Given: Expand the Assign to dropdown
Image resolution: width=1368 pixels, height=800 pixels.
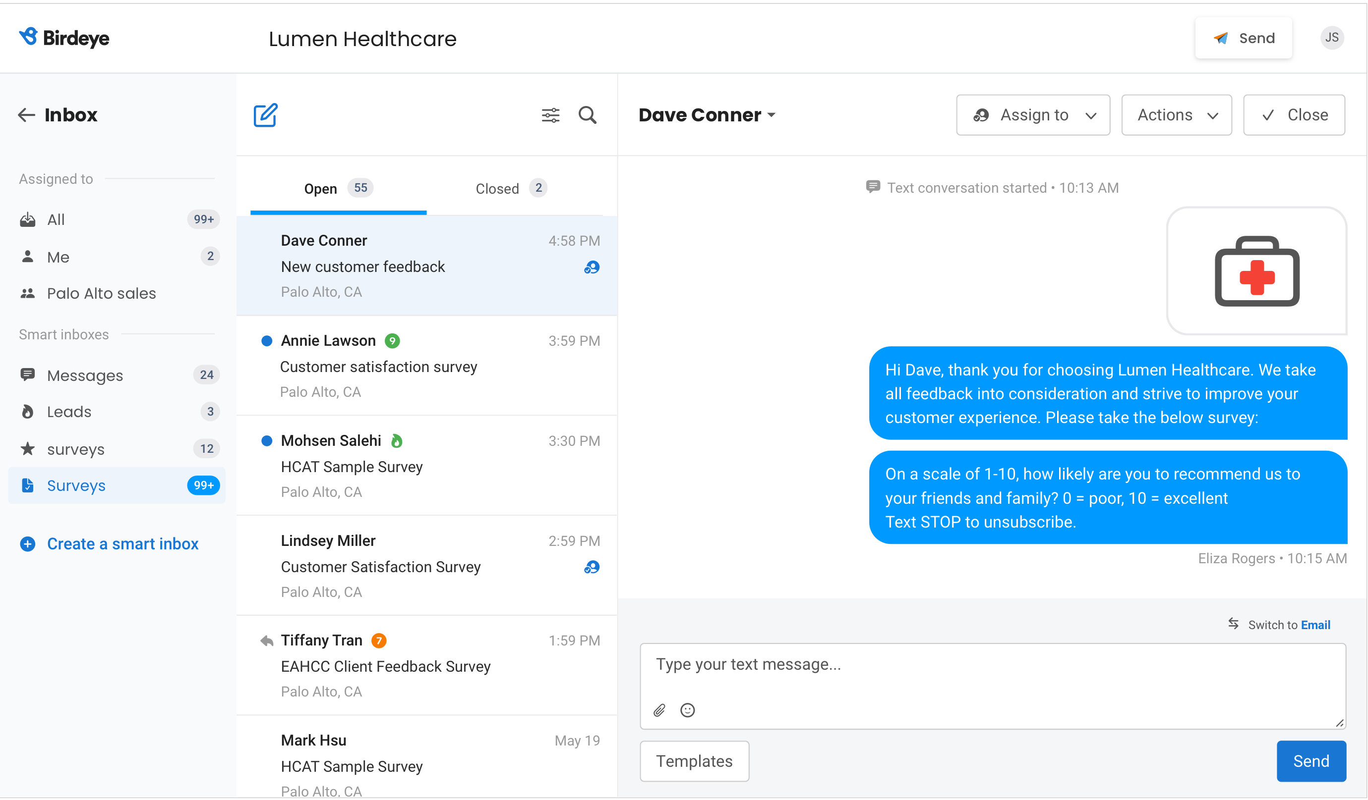Looking at the screenshot, I should coord(1033,115).
